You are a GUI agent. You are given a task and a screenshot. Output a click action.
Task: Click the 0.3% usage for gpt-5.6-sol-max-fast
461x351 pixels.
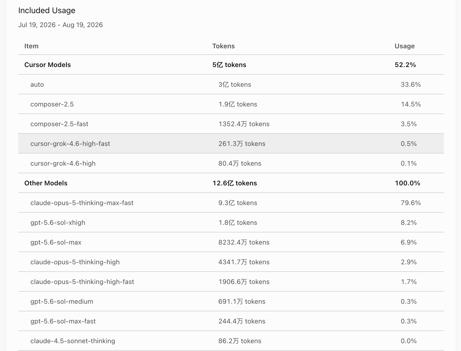coord(409,321)
